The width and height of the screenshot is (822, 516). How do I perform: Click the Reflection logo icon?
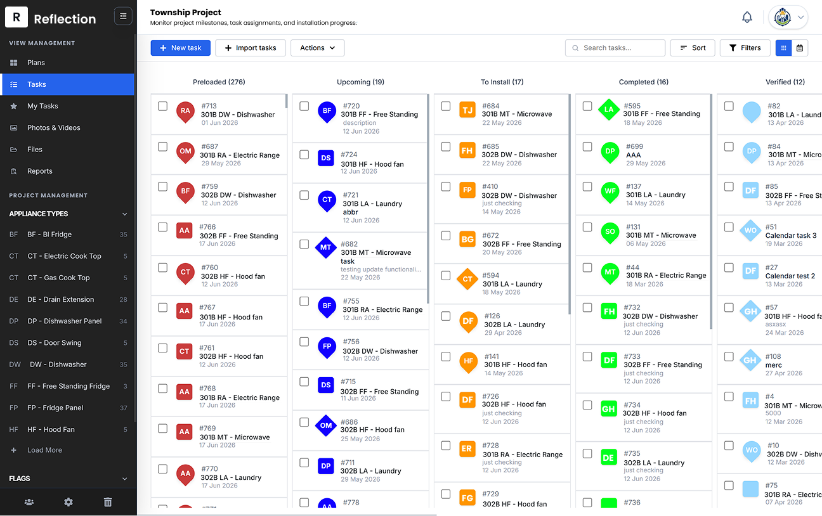coord(16,17)
